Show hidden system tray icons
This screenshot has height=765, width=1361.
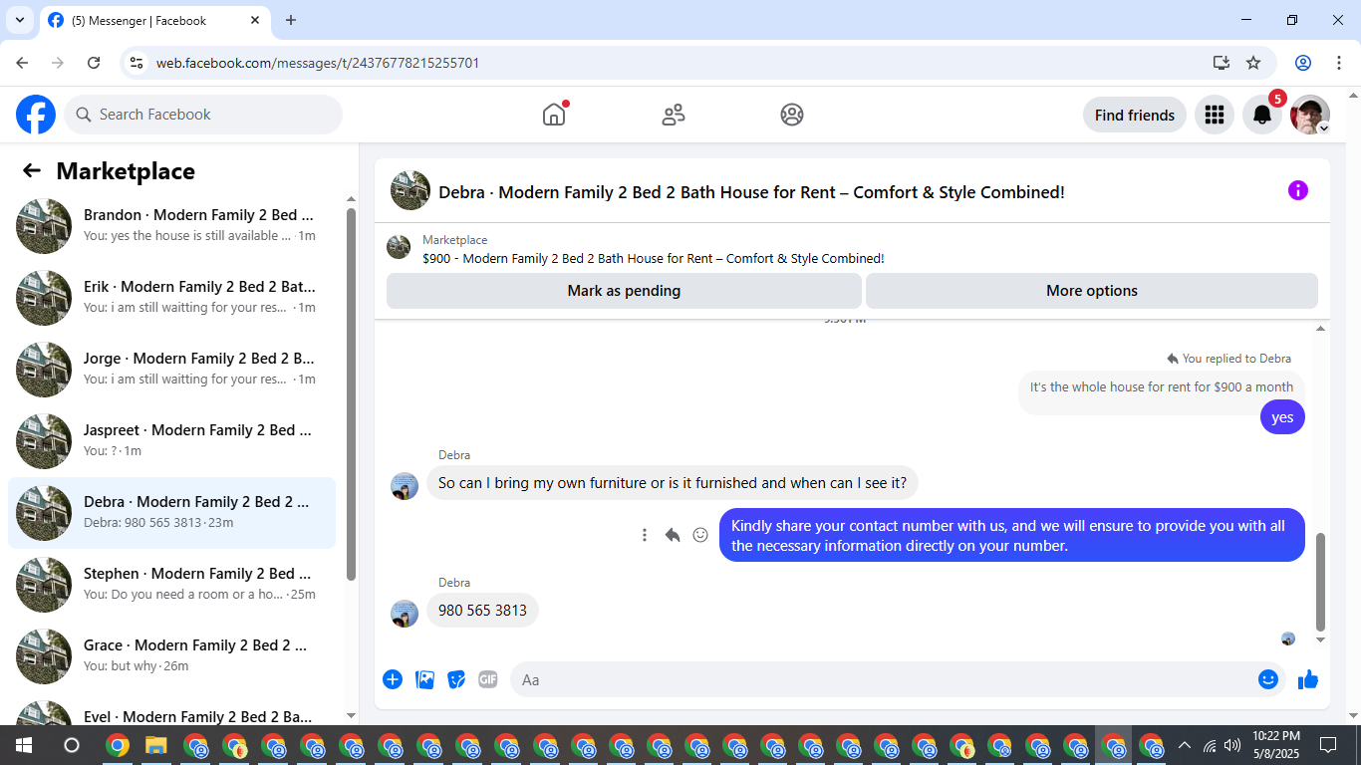(x=1185, y=745)
